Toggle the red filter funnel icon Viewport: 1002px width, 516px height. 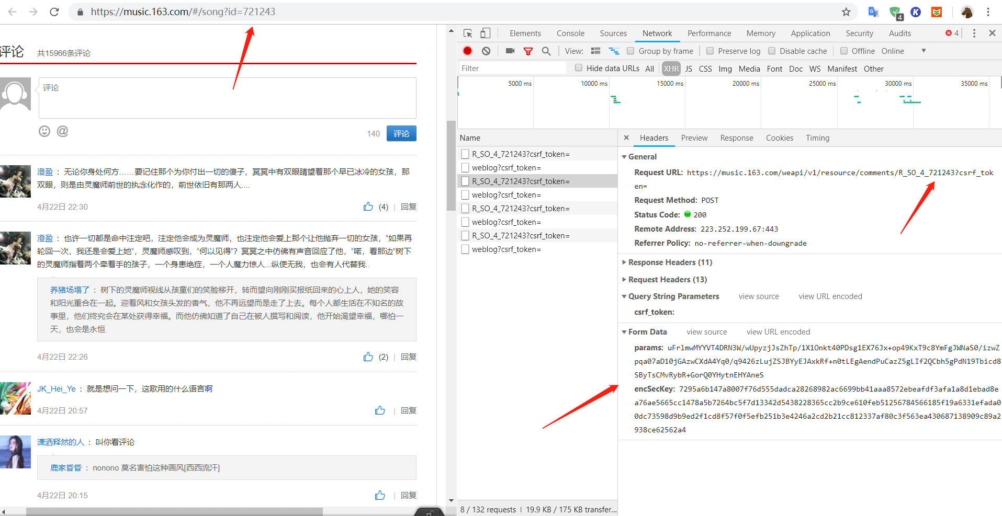point(528,51)
